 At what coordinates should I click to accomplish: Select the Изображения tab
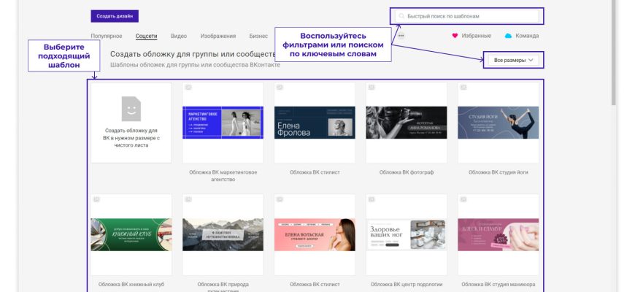tap(218, 36)
